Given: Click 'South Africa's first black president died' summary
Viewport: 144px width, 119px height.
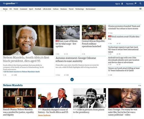Looking at the screenshot, I should tap(23, 67).
